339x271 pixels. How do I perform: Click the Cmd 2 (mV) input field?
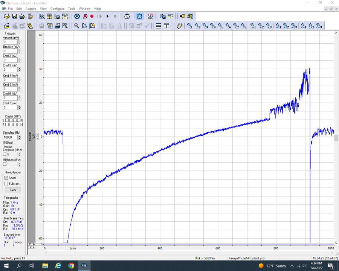(x=10, y=60)
